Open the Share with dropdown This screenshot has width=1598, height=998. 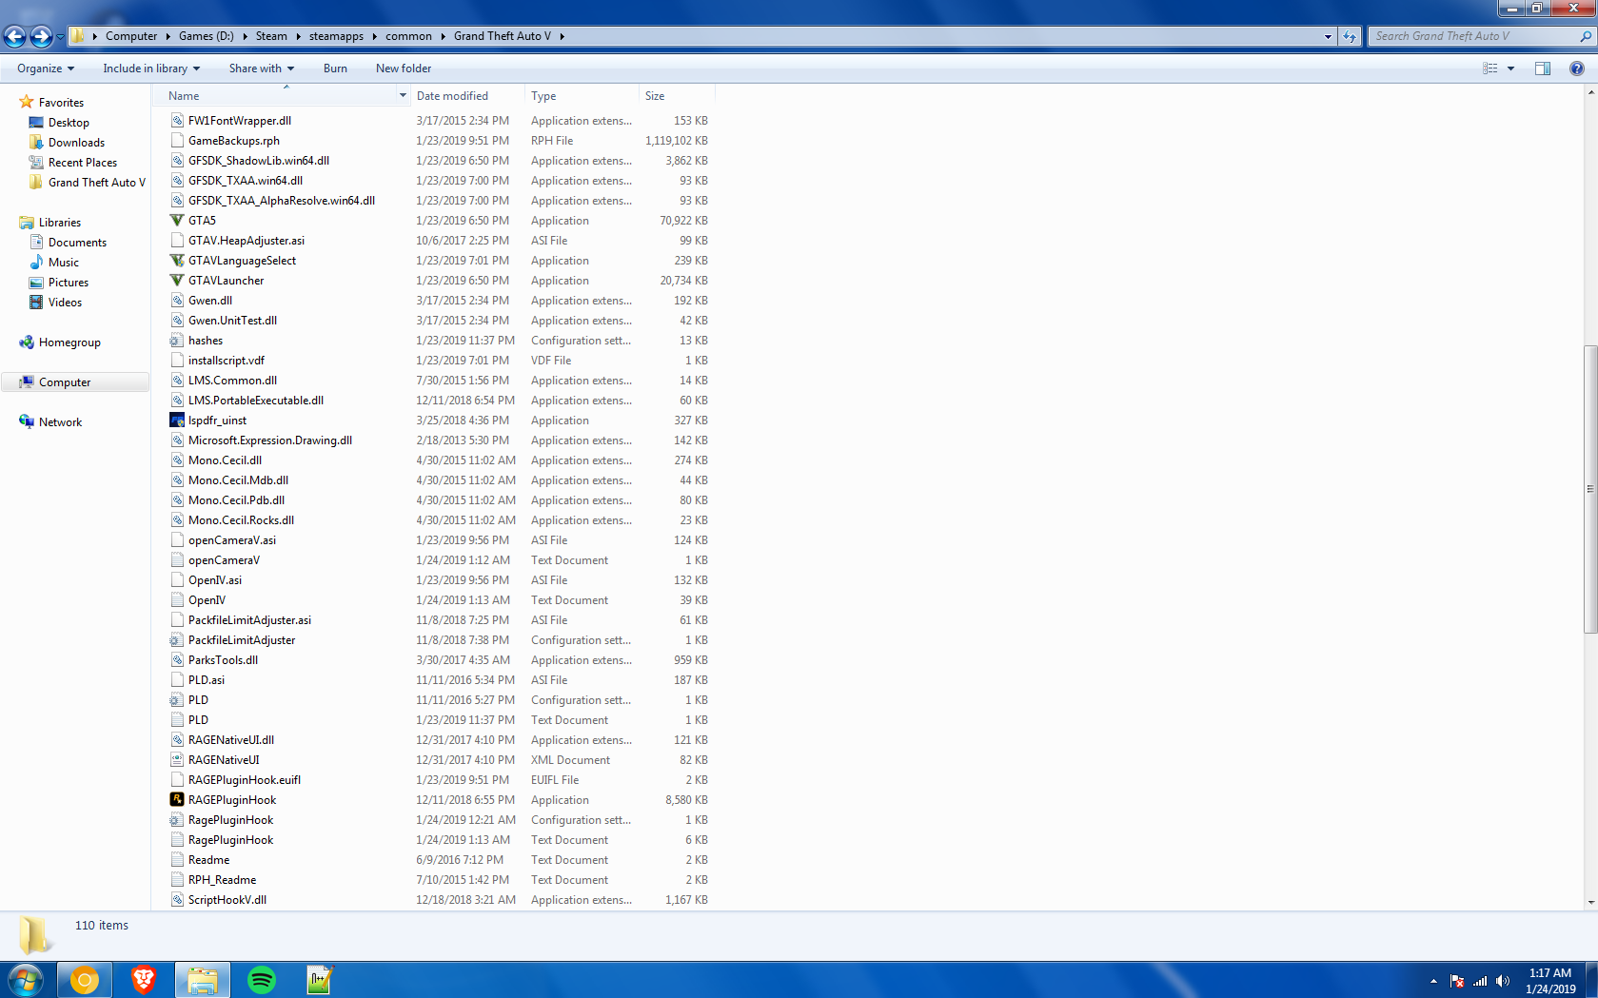tap(262, 68)
